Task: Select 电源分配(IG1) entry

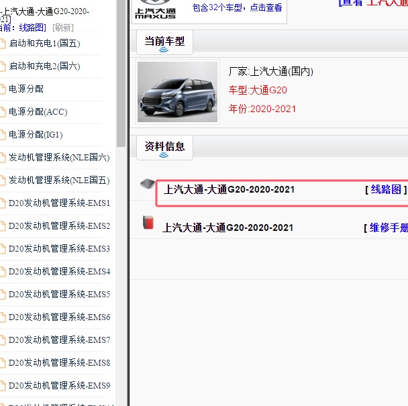Action: click(x=36, y=135)
